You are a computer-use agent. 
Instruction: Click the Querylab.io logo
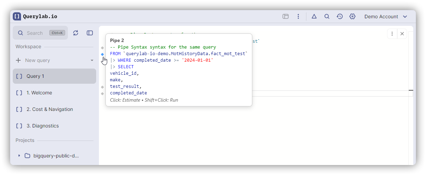[35, 17]
